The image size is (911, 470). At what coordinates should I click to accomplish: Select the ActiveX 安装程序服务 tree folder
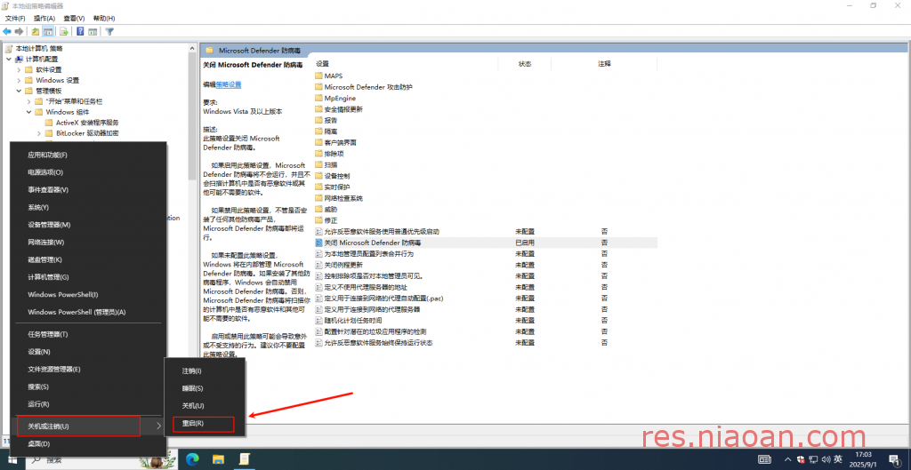[82, 123]
